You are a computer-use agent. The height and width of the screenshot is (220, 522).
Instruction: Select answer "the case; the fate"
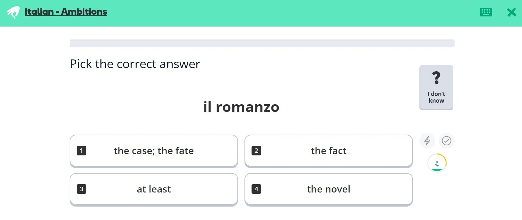(x=154, y=151)
